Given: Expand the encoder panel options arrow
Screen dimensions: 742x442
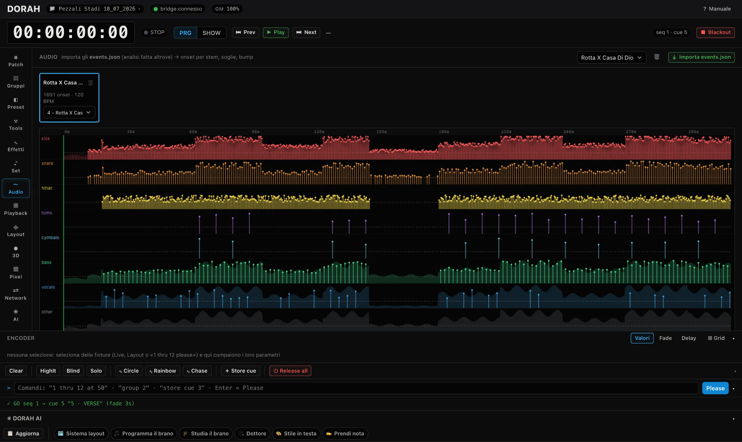Looking at the screenshot, I should (734, 339).
